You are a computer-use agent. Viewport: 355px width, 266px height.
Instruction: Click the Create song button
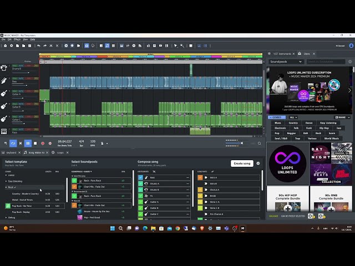(x=242, y=163)
